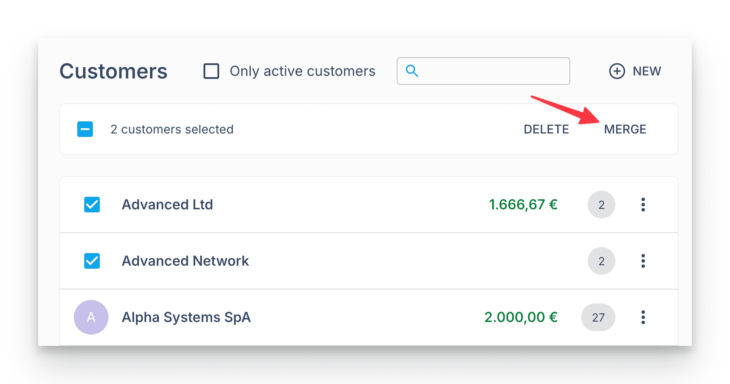The width and height of the screenshot is (730, 384).
Task: Click Alpha Systems SpA badge 27
Action: [598, 317]
